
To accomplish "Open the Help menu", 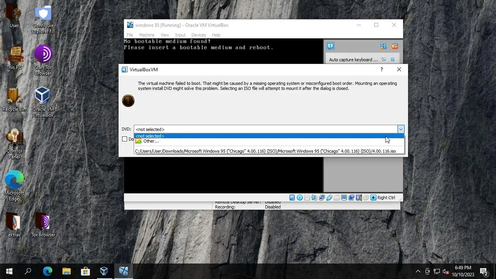I will [x=216, y=35].
